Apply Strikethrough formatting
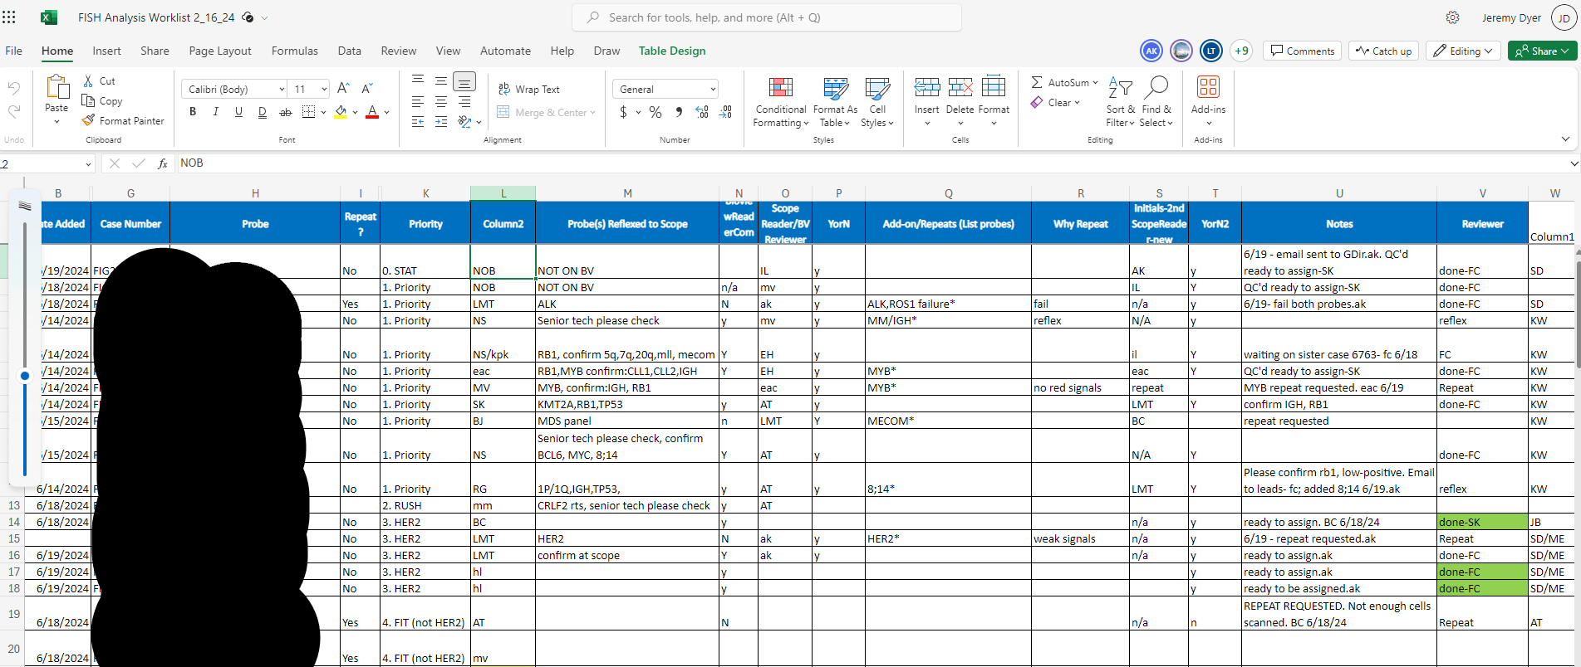This screenshot has width=1581, height=667. [286, 112]
